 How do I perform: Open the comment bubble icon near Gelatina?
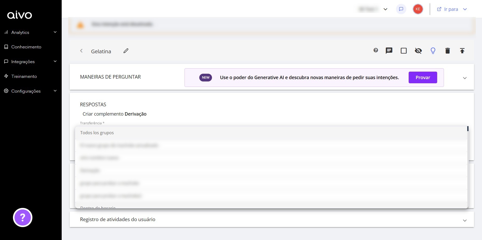389,51
